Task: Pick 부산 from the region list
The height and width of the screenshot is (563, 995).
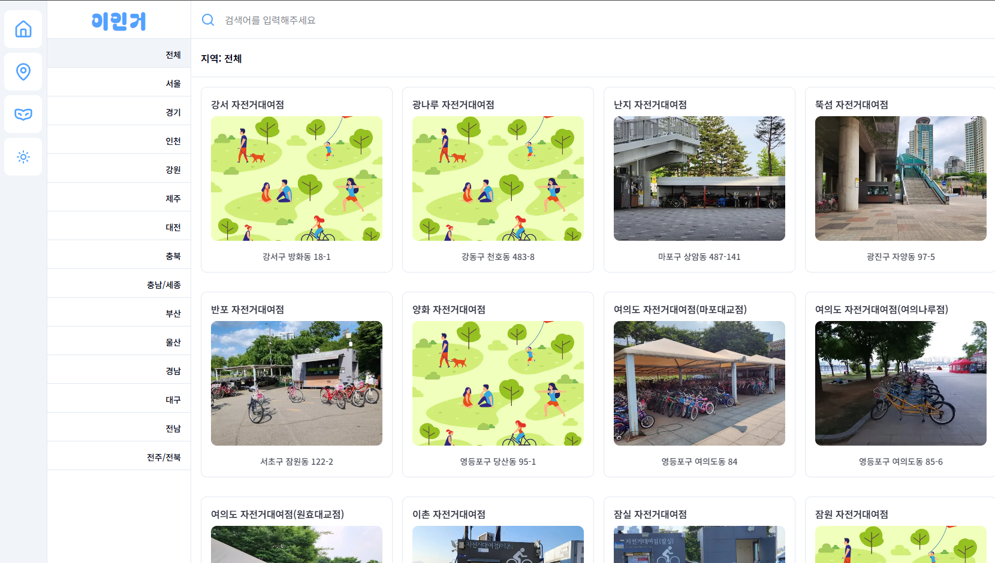Action: pyautogui.click(x=173, y=314)
